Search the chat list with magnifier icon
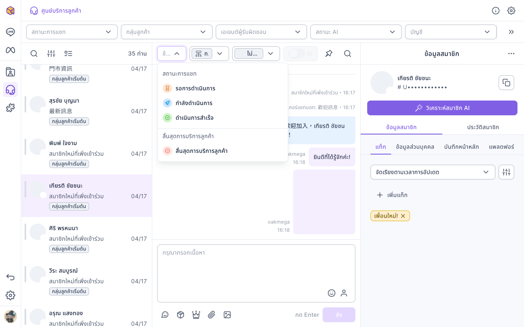This screenshot has width=524, height=327. (34, 54)
